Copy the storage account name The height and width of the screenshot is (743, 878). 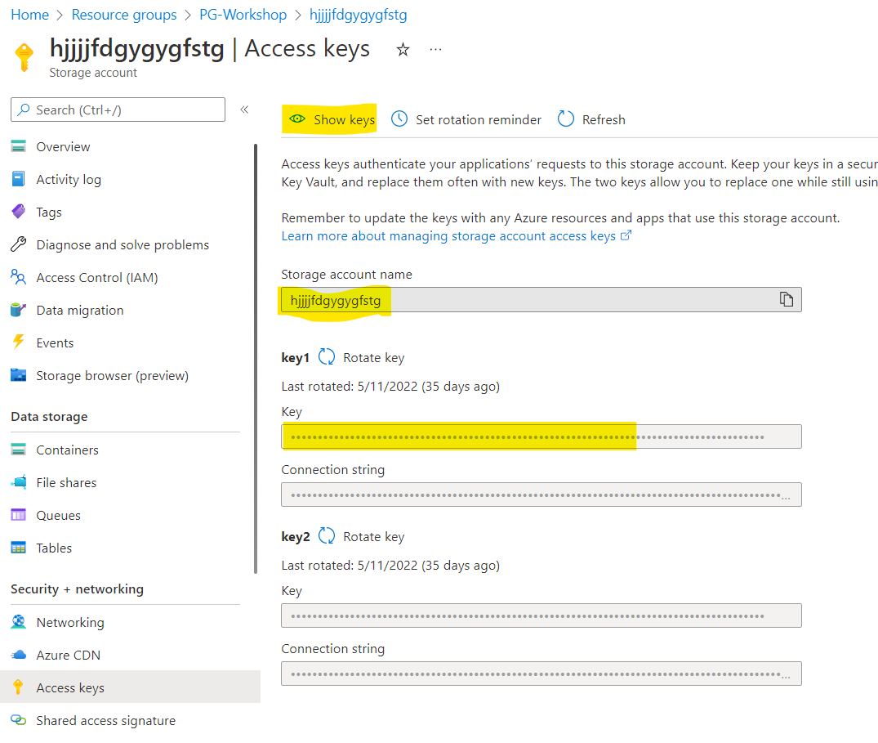[x=786, y=300]
